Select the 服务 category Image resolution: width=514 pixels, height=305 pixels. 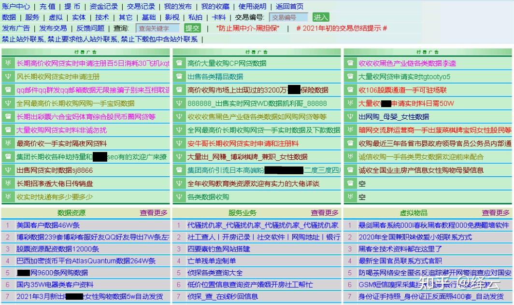[x=32, y=17]
